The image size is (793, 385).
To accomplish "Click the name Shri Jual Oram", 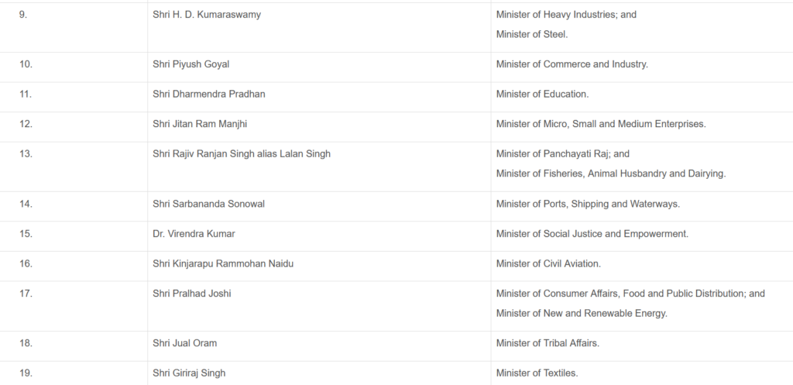I will click(x=186, y=343).
